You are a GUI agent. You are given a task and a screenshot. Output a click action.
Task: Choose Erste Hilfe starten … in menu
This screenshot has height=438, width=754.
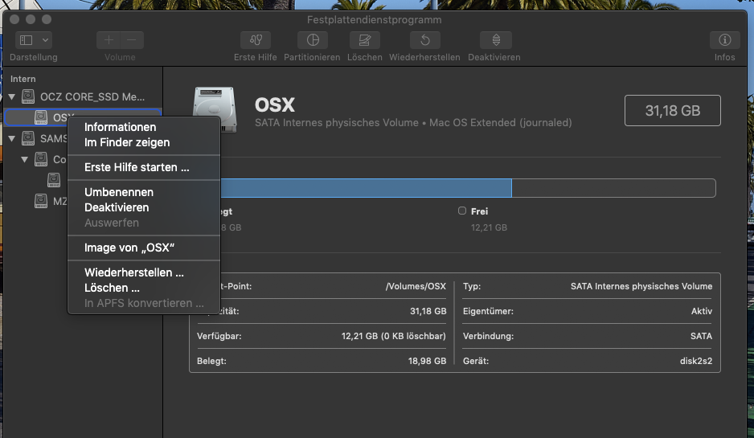137,167
